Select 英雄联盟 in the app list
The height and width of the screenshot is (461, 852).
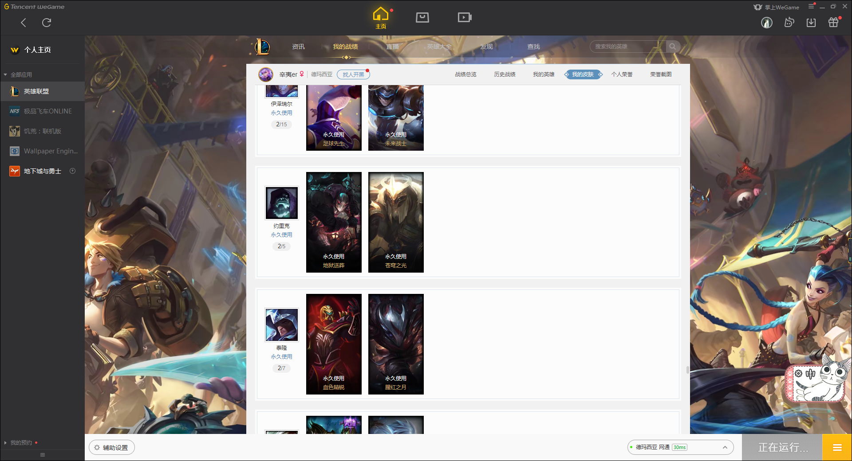coord(42,91)
